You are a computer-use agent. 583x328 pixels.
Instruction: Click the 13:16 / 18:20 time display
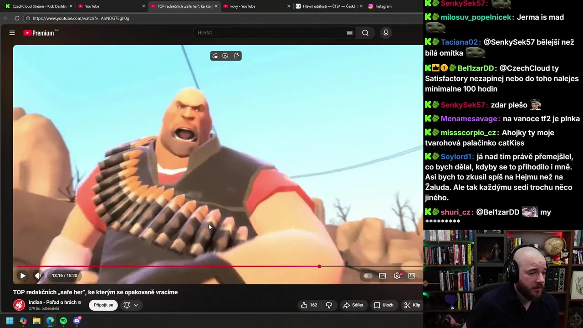click(x=64, y=276)
